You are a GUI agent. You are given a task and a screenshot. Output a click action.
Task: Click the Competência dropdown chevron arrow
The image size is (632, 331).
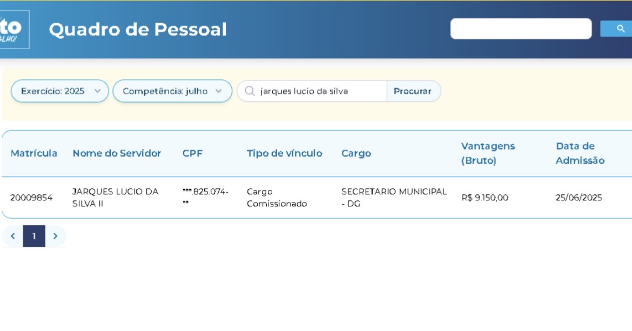pyautogui.click(x=218, y=91)
